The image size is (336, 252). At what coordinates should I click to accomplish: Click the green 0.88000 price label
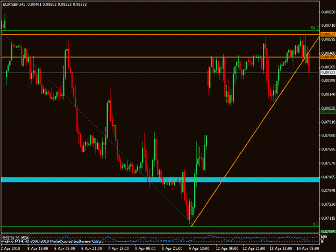point(328,112)
